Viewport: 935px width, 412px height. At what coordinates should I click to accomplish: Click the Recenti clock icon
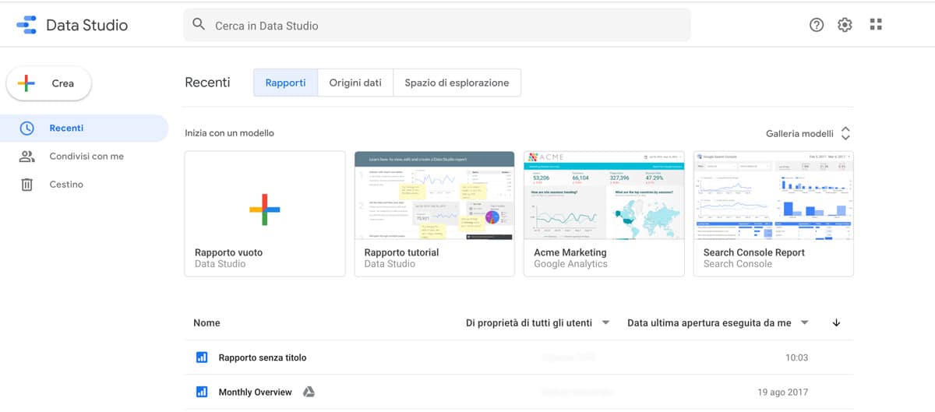pyautogui.click(x=27, y=128)
